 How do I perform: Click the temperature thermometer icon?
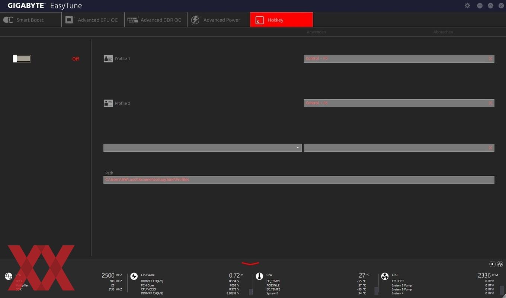click(259, 276)
